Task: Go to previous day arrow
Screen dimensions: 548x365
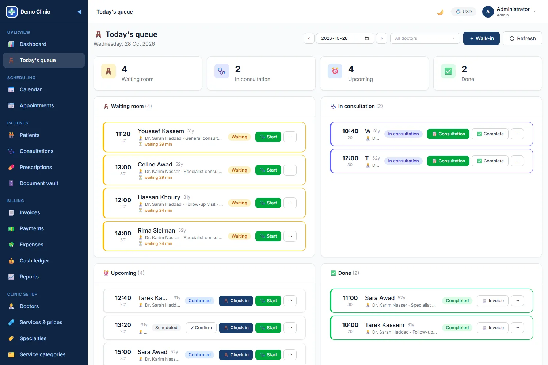Action: pos(309,38)
